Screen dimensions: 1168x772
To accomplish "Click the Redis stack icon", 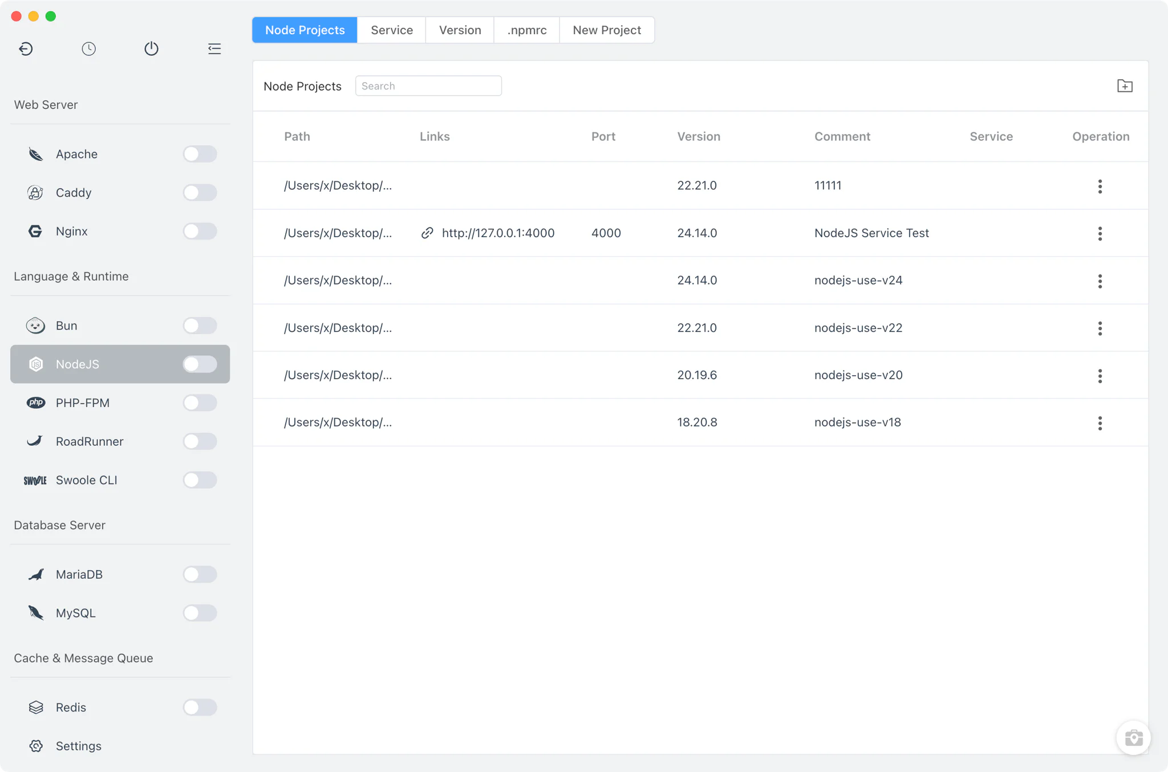I will tap(35, 708).
